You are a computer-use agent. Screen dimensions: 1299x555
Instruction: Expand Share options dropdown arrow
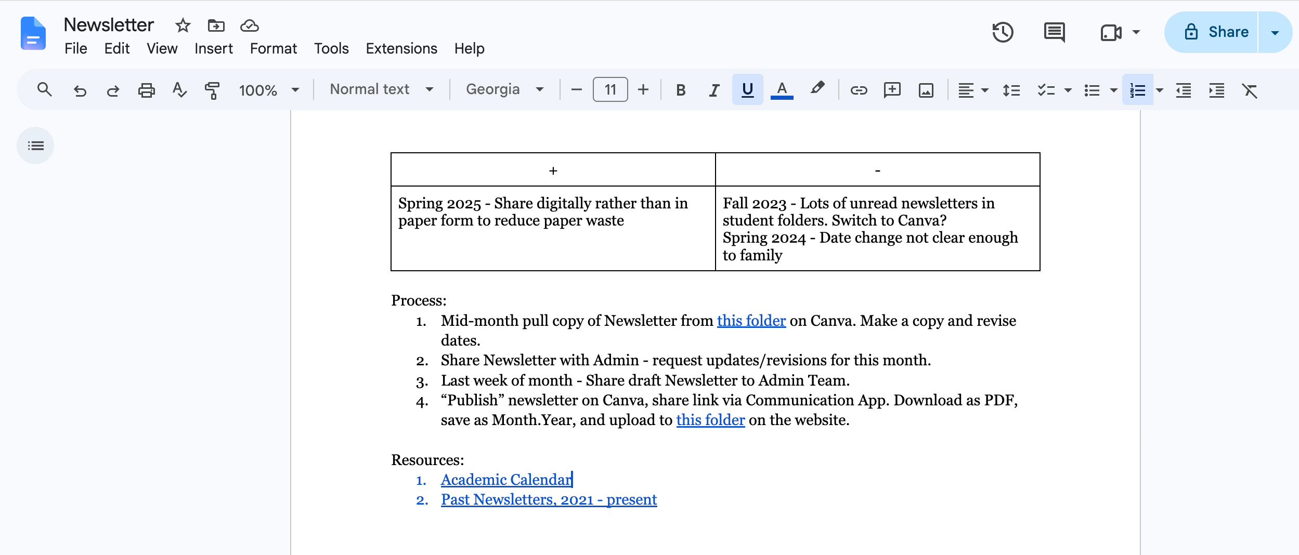tap(1275, 32)
